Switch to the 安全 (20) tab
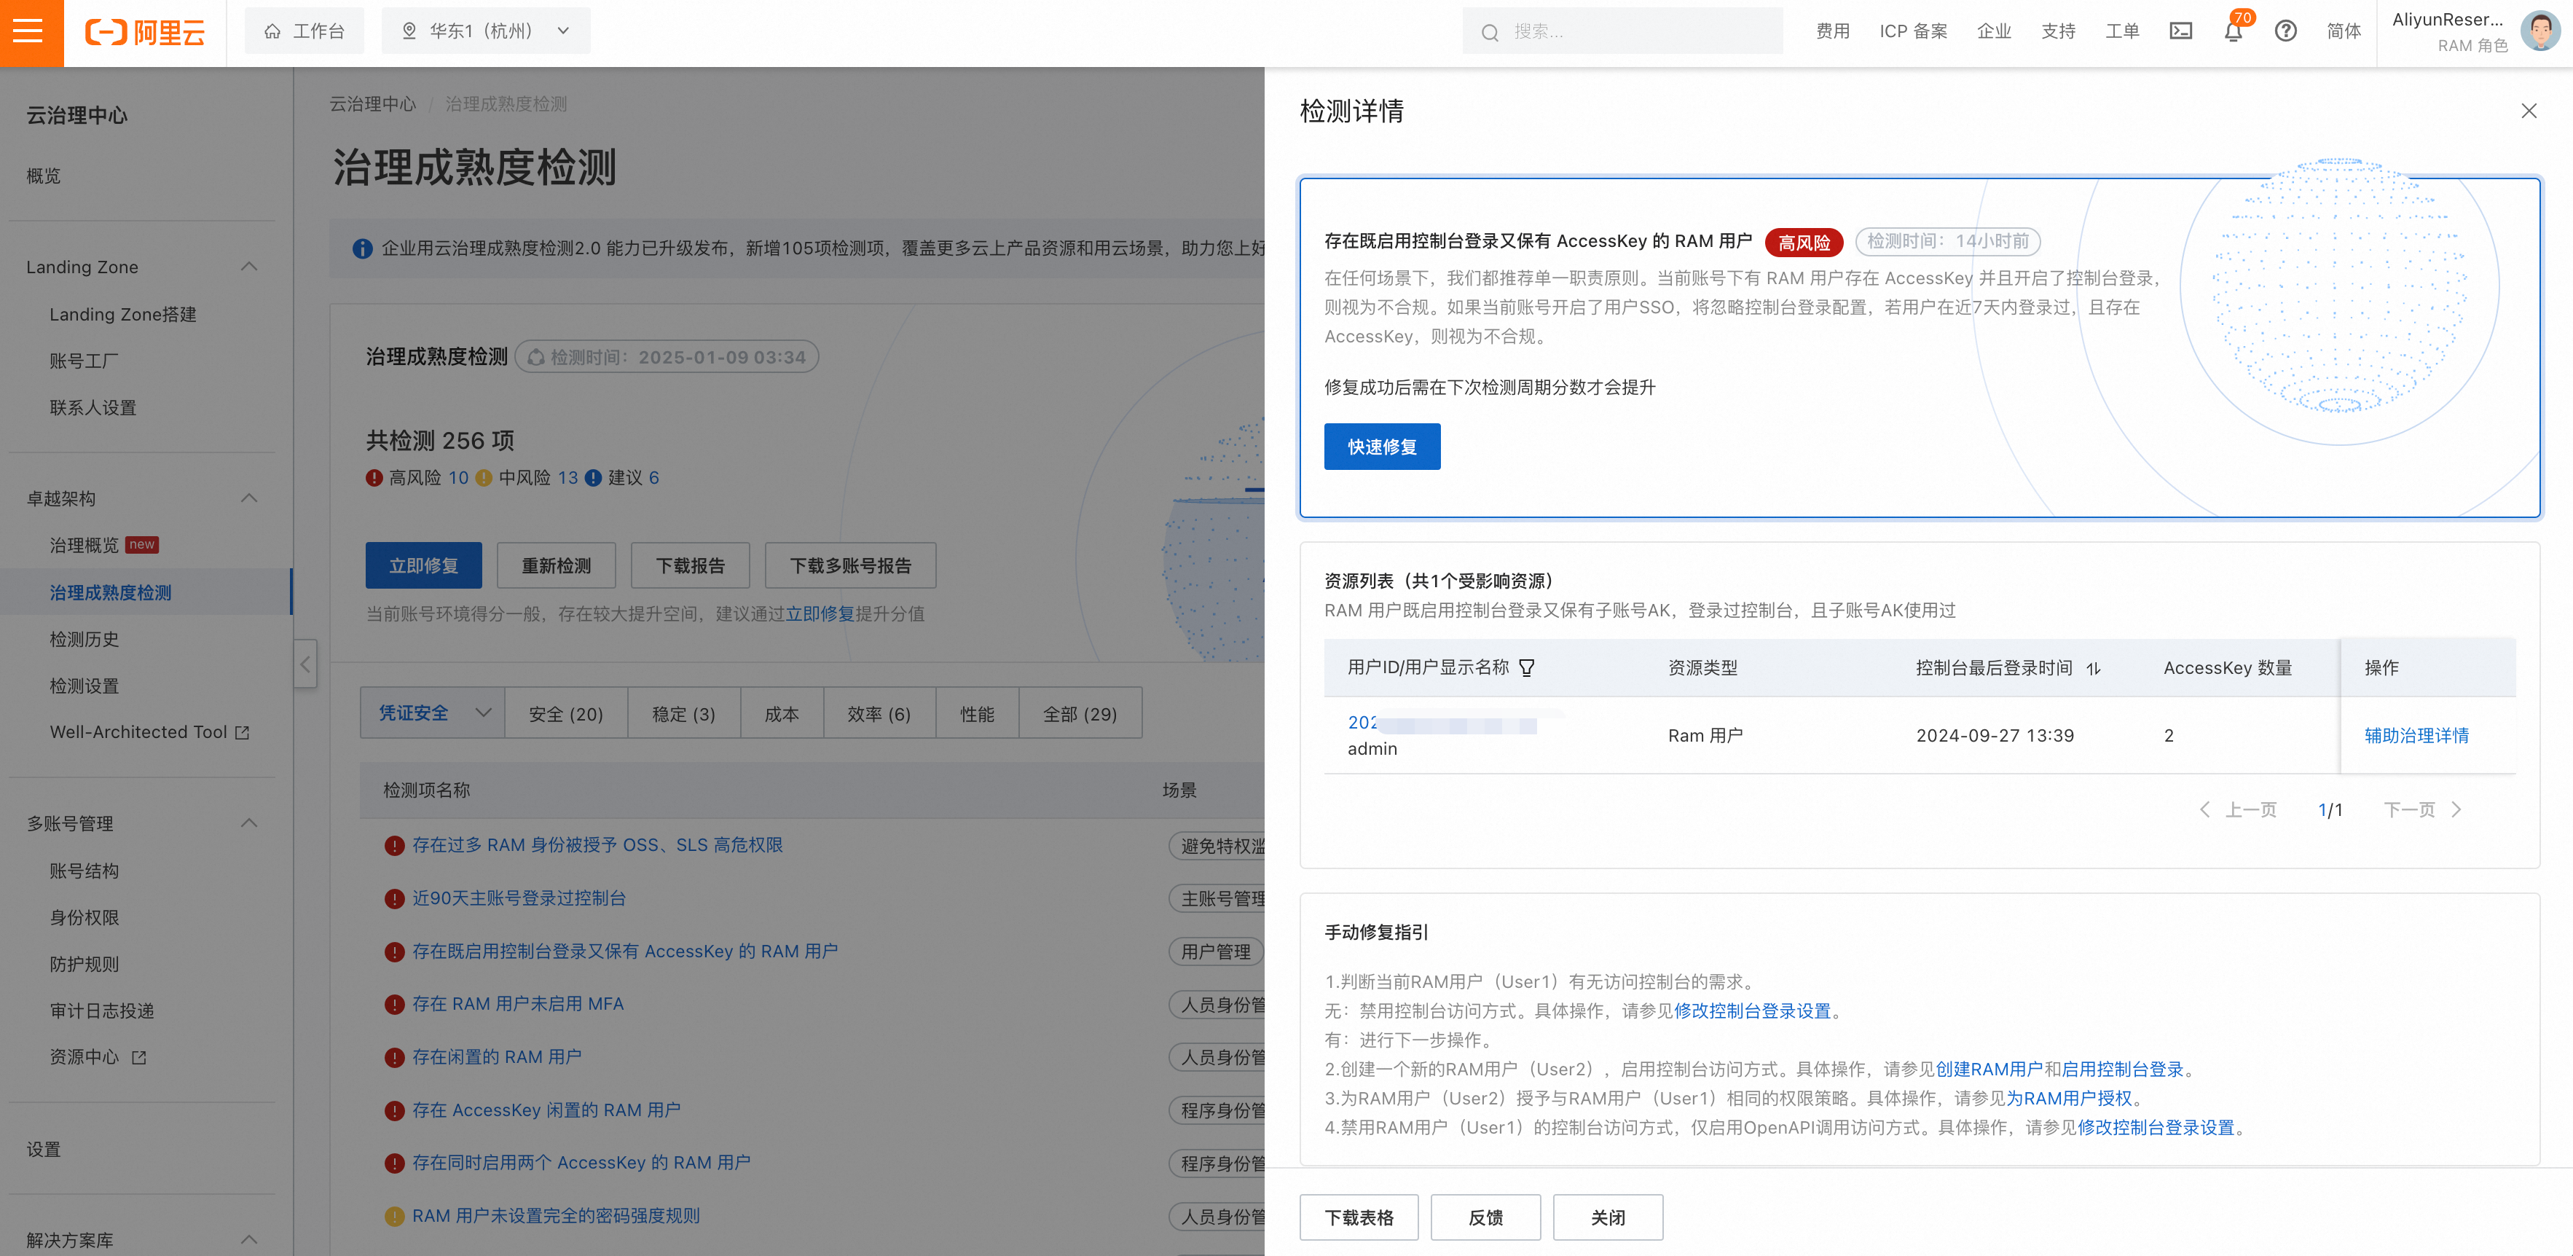The width and height of the screenshot is (2573, 1256). 566,713
